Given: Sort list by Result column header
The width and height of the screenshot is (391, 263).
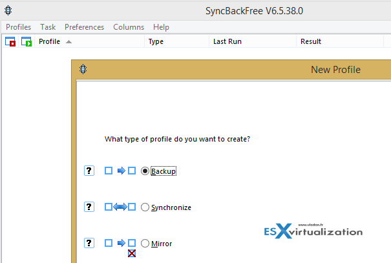Looking at the screenshot, I should click(x=340, y=41).
